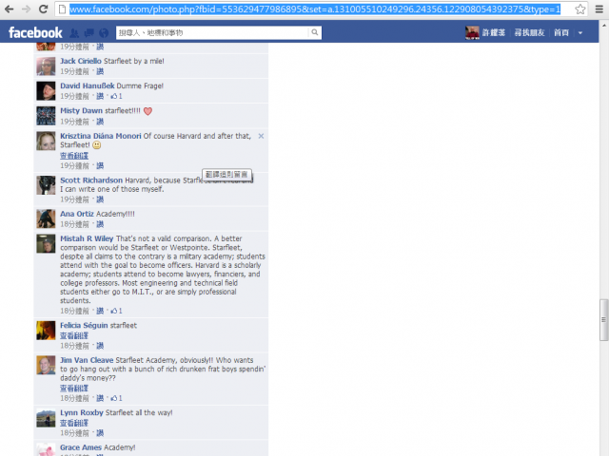
Task: Like Ana Ortiz's comment
Action: tap(100, 224)
